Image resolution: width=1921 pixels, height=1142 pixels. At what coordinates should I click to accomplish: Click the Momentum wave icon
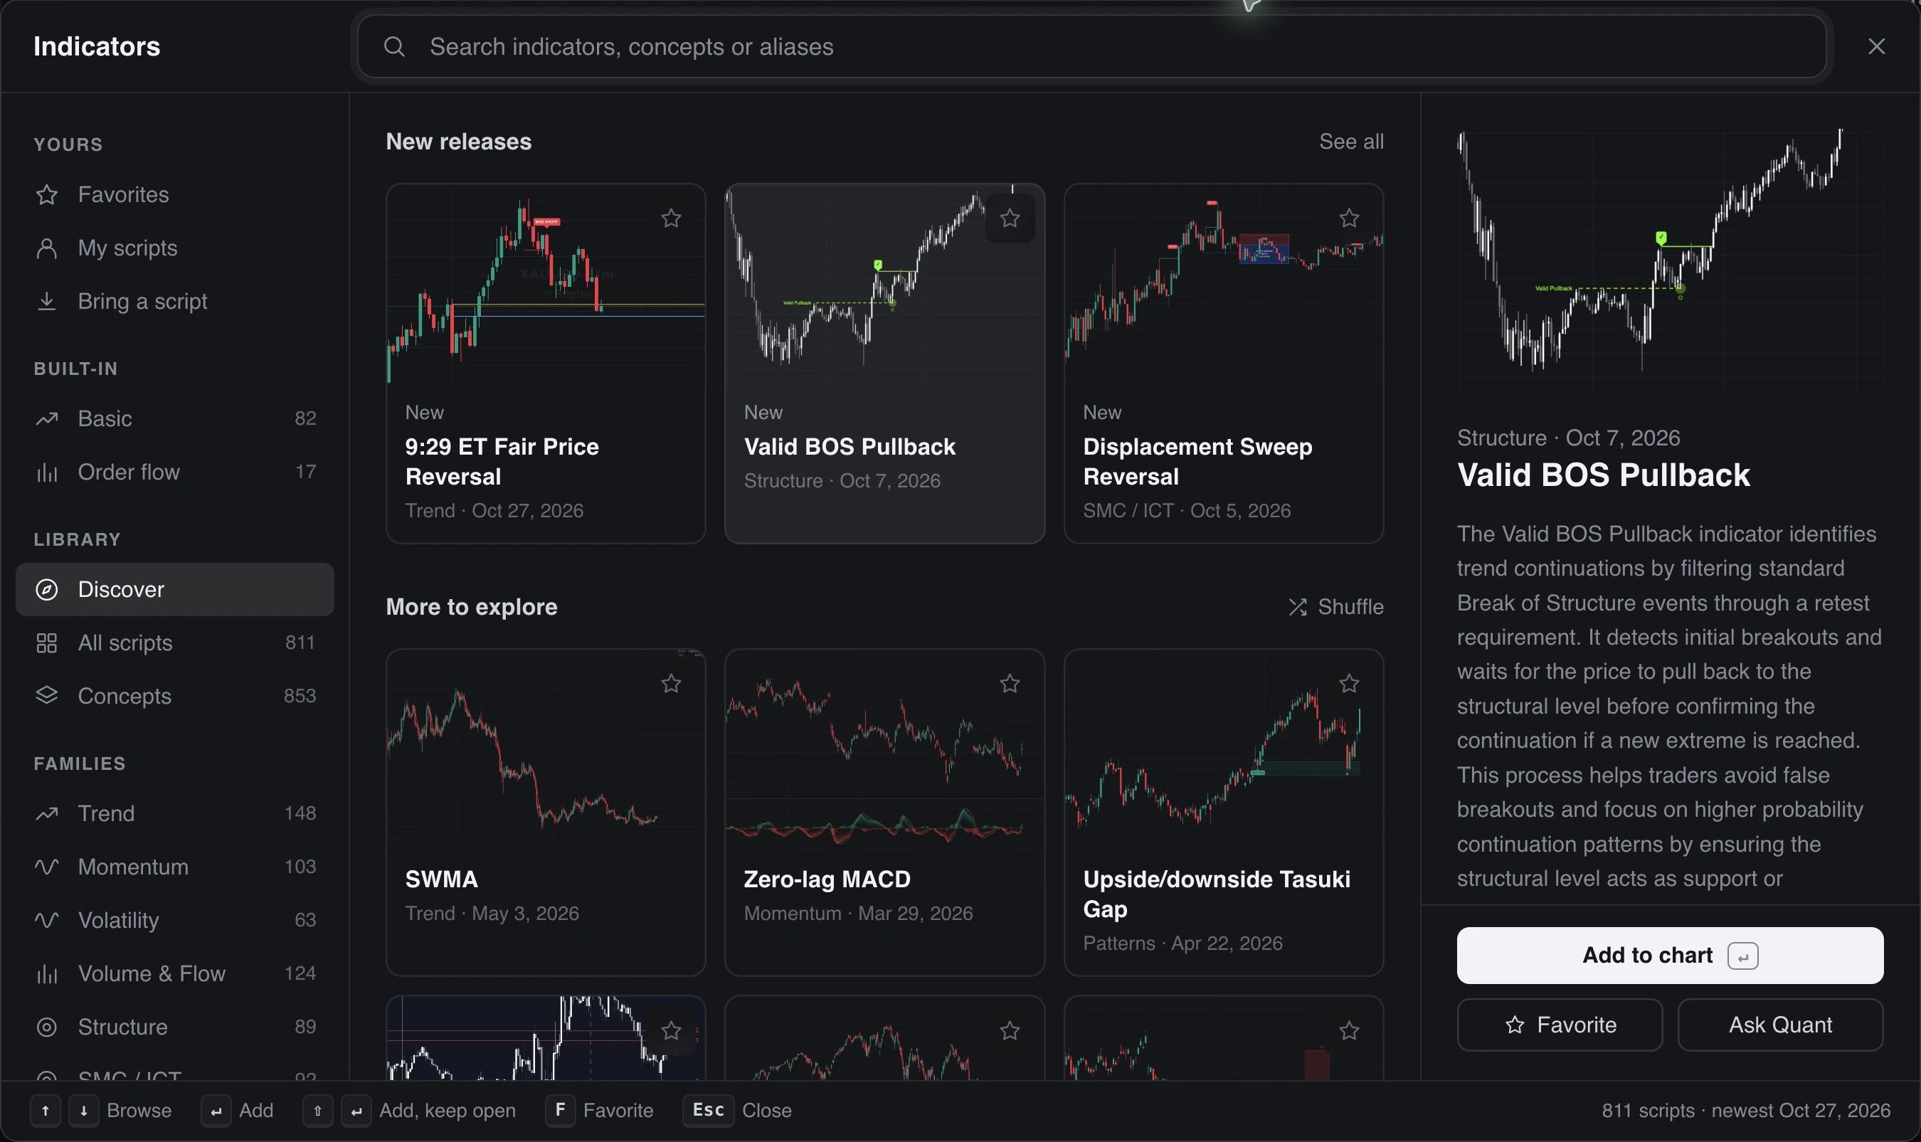point(47,867)
